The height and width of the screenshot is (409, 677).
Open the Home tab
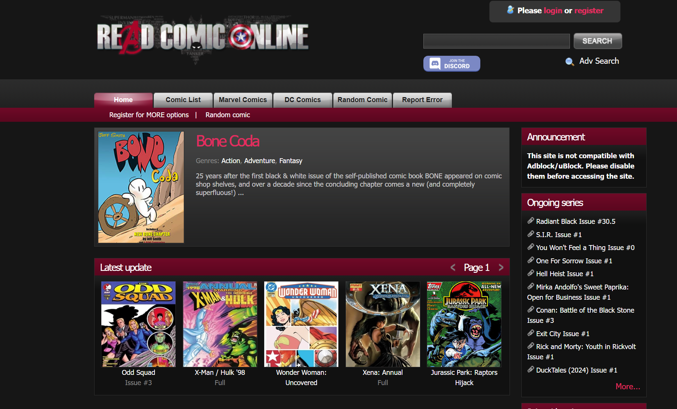click(x=123, y=100)
